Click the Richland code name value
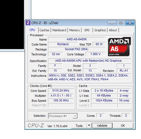 (x=63, y=44)
